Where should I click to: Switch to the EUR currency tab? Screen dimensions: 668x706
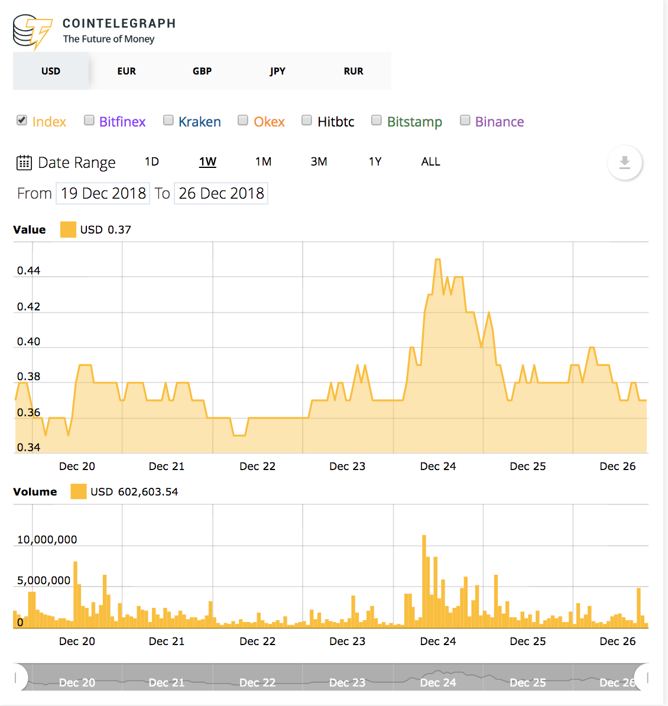(x=127, y=71)
